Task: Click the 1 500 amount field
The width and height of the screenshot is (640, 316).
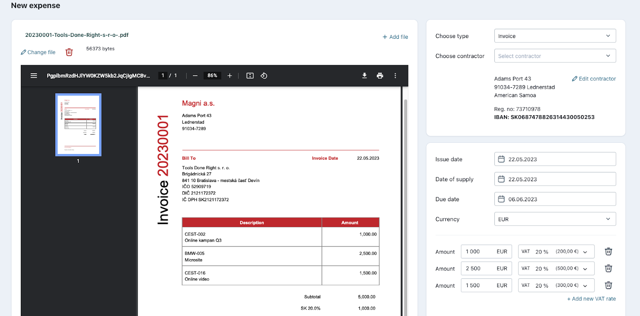Action: pyautogui.click(x=486, y=285)
